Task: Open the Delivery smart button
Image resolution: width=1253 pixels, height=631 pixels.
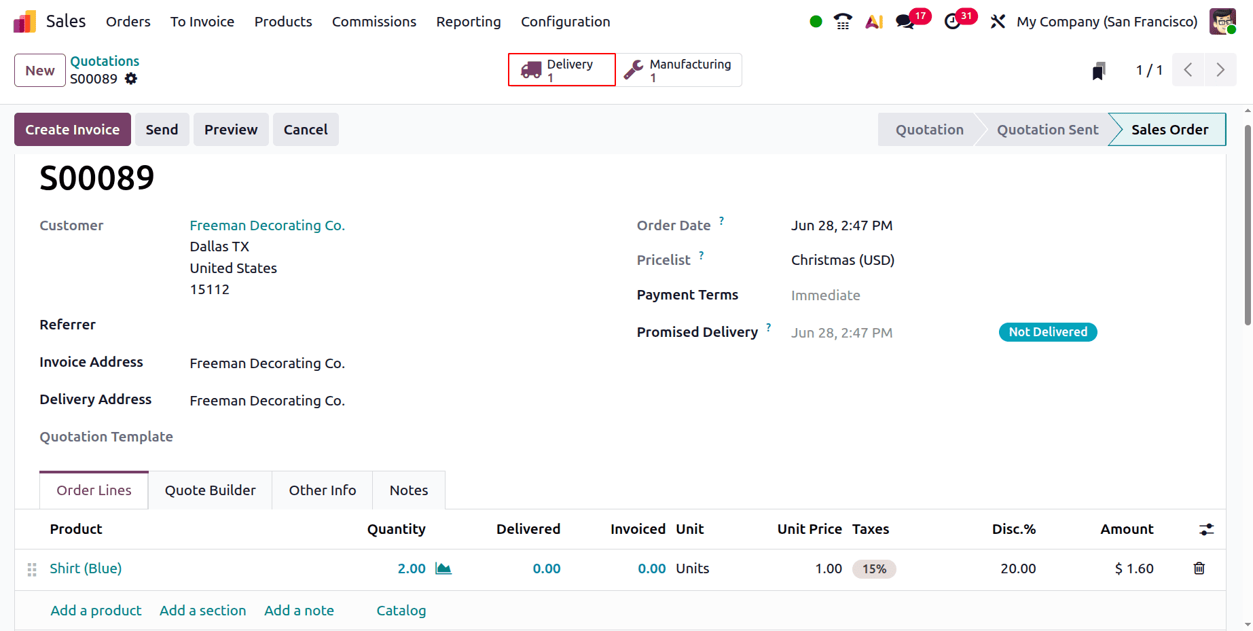Action: coord(562,70)
